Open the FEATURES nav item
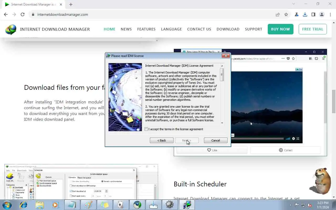Image resolution: width=336 pixels, height=210 pixels. 146,29
